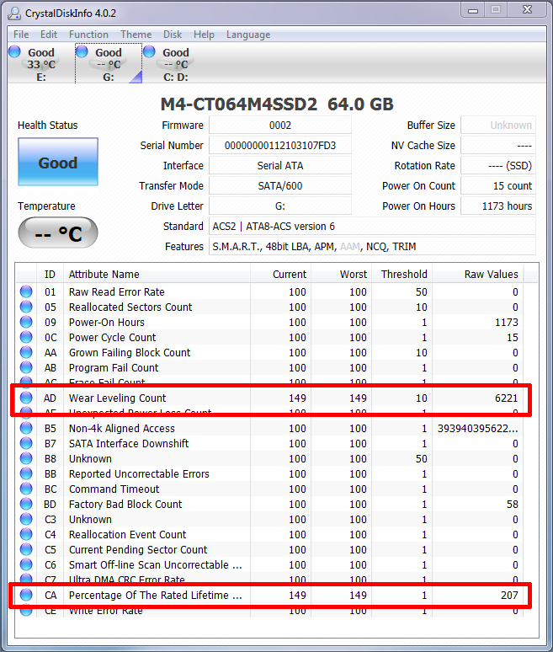Viewport: 553px width, 652px height.
Task: Click the CrystalDiskInfo title bar icon
Action: click(x=14, y=13)
